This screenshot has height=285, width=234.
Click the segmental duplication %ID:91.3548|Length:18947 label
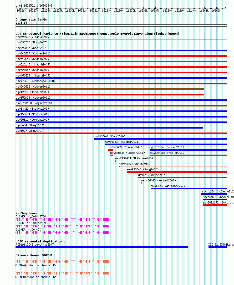(35, 245)
